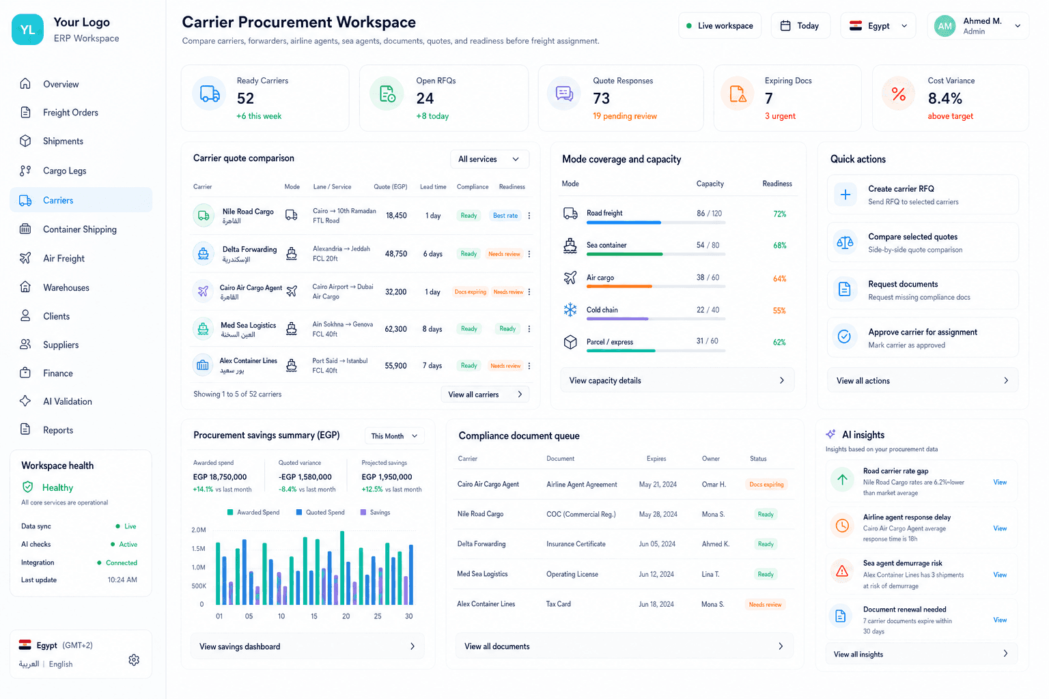Click View all carriers button
1049x699 pixels.
(485, 395)
